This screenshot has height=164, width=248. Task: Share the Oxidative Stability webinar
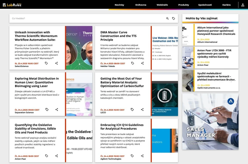coord(57,156)
